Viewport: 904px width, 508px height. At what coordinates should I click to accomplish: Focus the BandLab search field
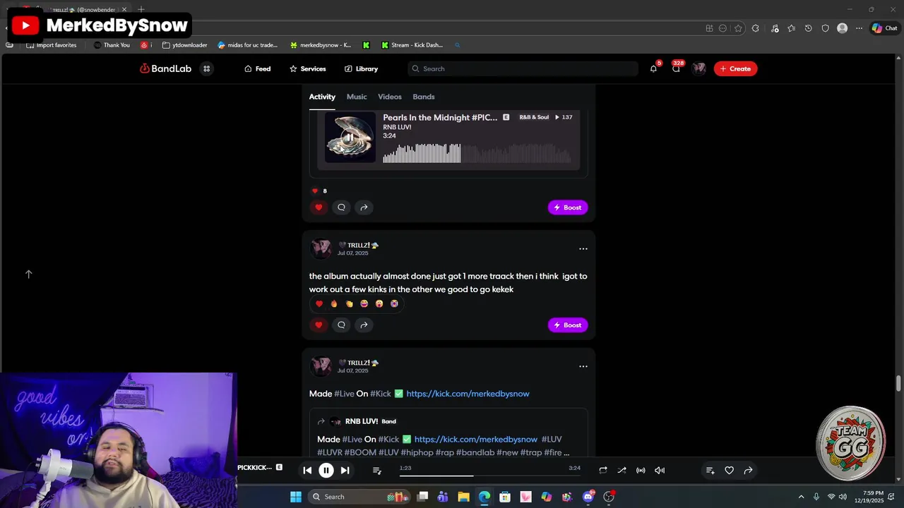click(523, 68)
